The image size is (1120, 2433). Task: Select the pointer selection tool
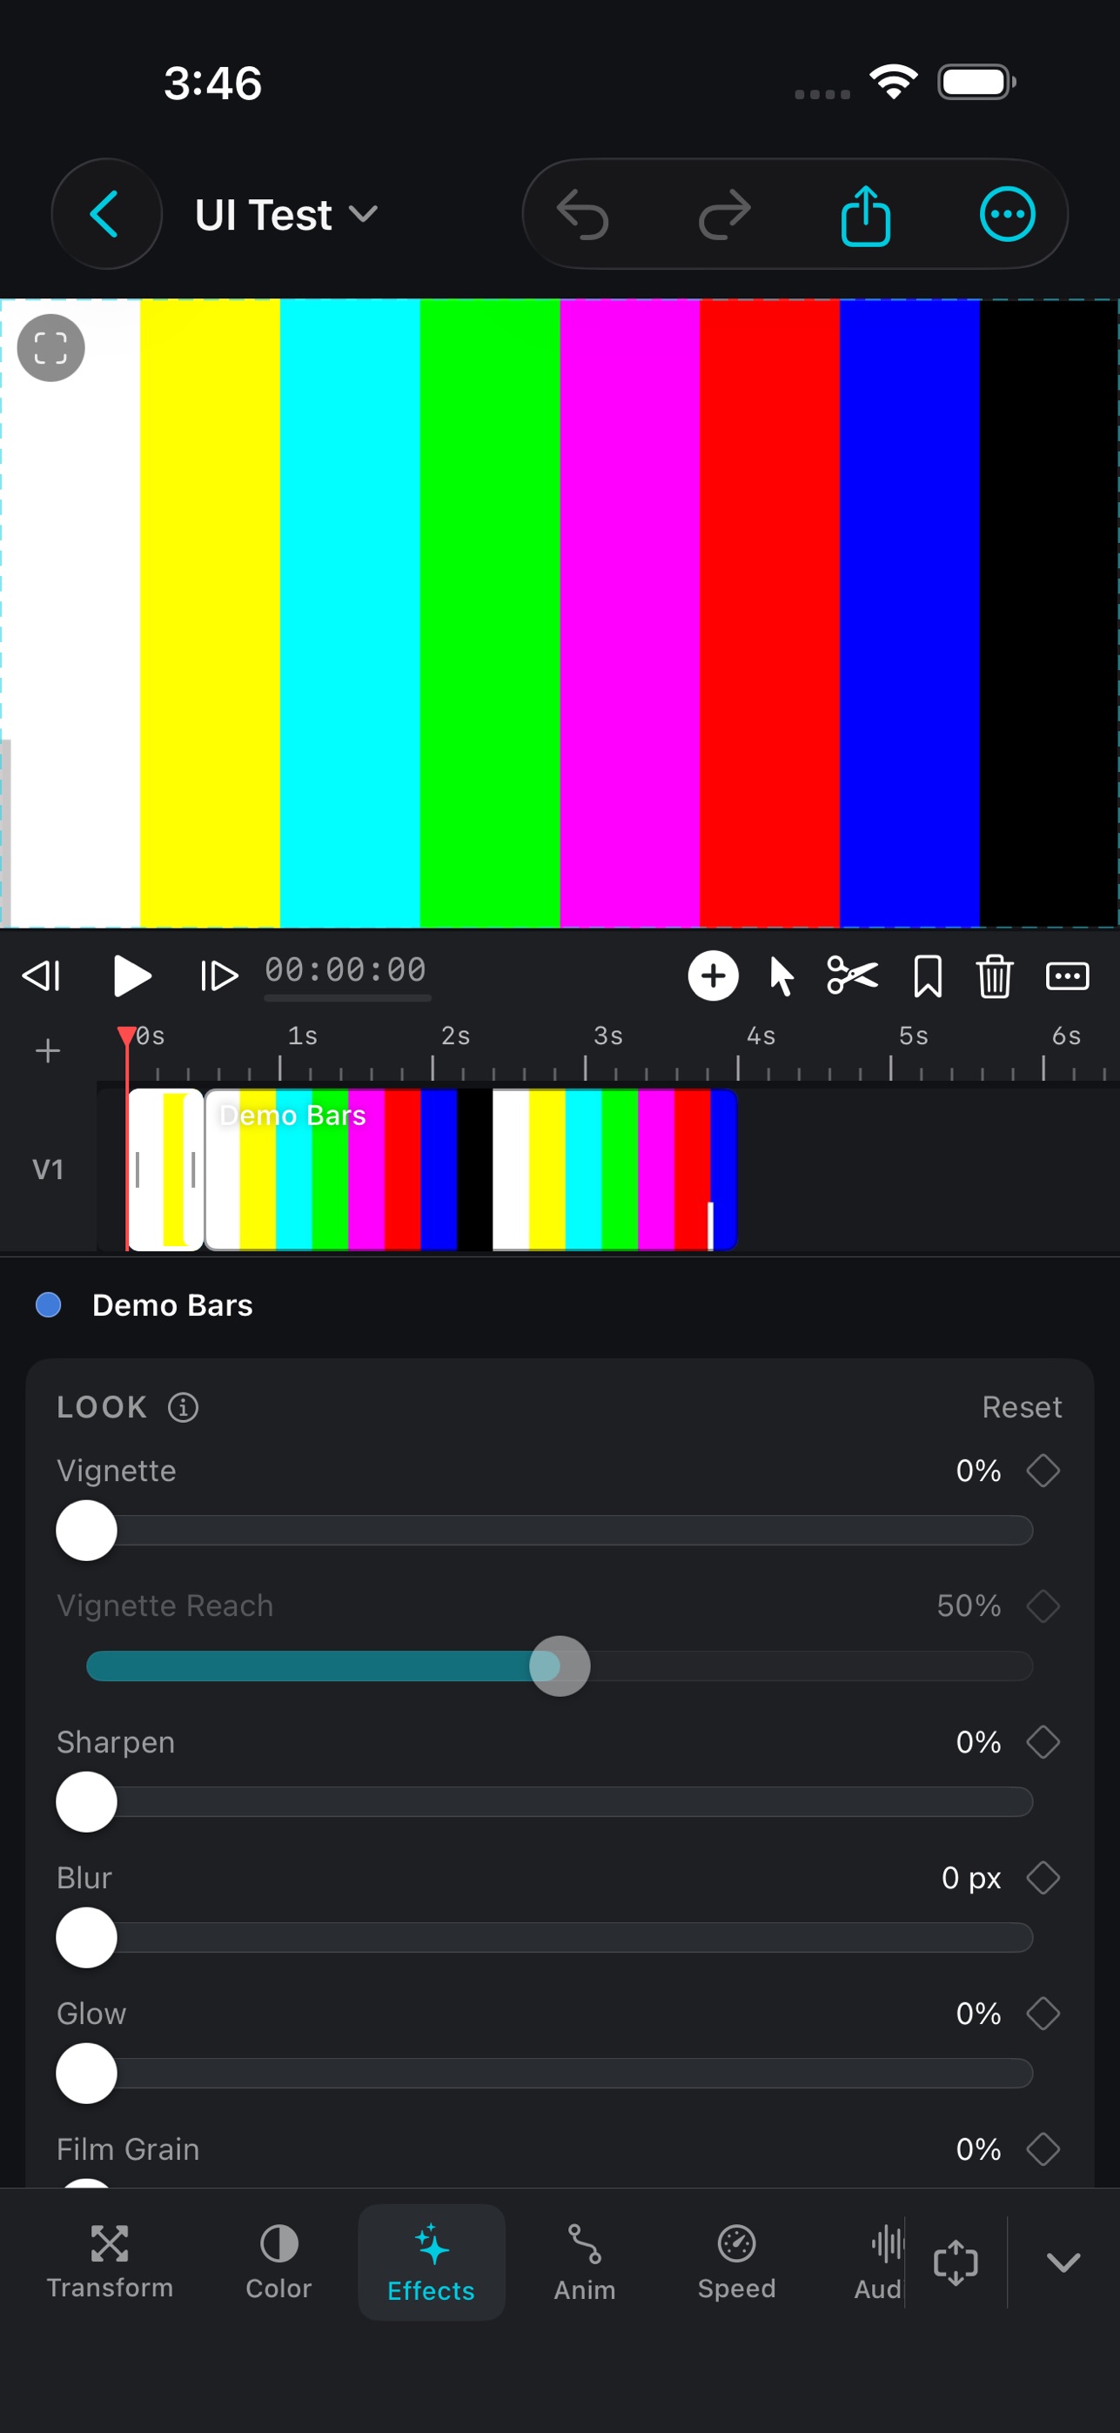(781, 975)
